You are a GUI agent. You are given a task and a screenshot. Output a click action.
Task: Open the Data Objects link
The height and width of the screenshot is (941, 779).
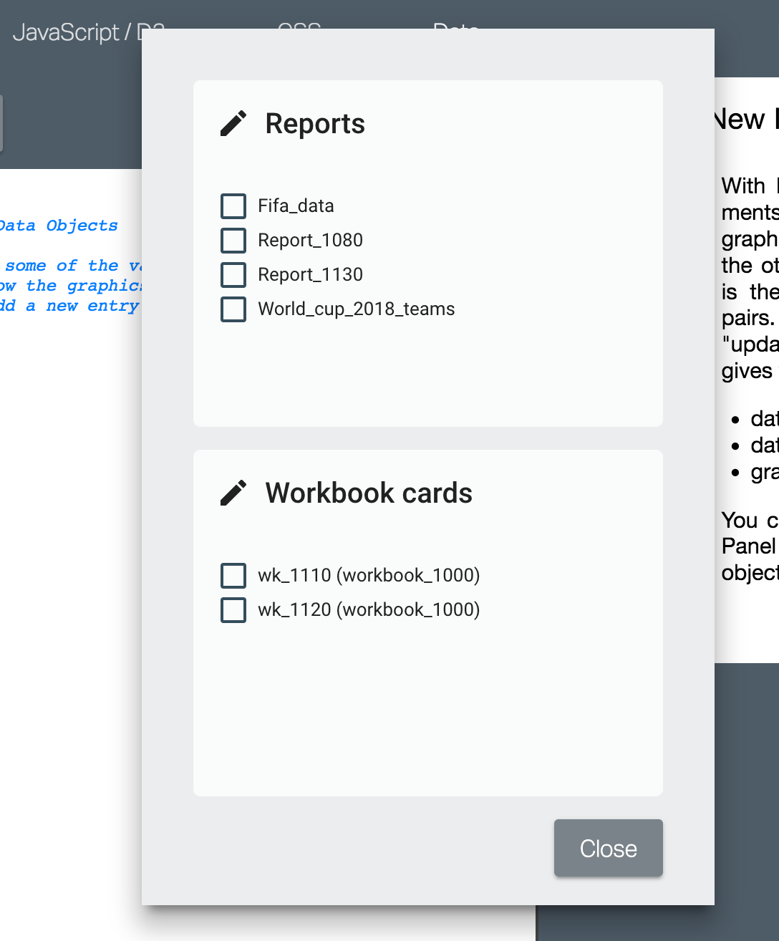click(59, 225)
